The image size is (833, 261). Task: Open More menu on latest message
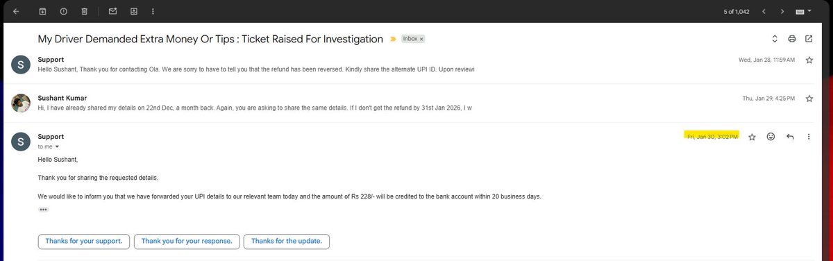(x=809, y=137)
